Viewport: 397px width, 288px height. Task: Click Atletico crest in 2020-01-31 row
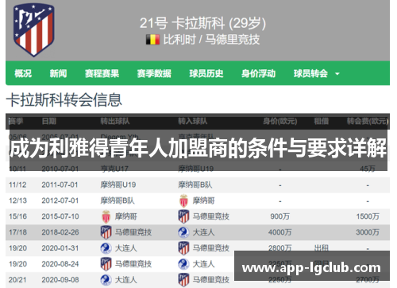(183, 248)
